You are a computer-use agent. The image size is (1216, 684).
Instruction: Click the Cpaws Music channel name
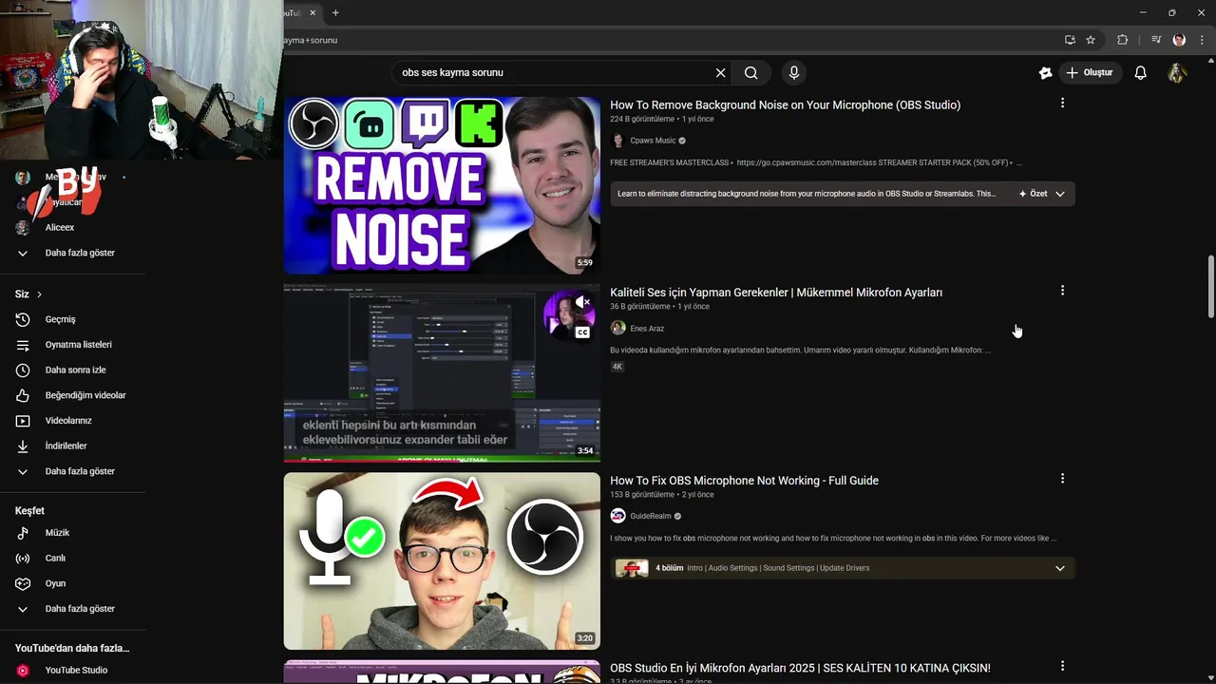point(653,141)
